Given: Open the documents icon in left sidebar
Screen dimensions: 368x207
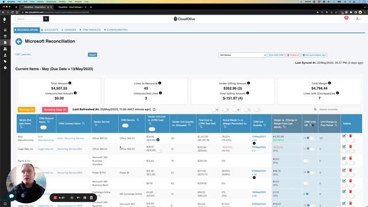Looking at the screenshot, I should (5, 43).
